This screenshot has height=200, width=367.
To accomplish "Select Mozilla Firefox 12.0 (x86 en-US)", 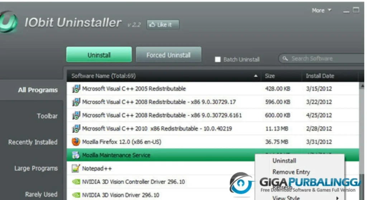I will click(121, 142).
